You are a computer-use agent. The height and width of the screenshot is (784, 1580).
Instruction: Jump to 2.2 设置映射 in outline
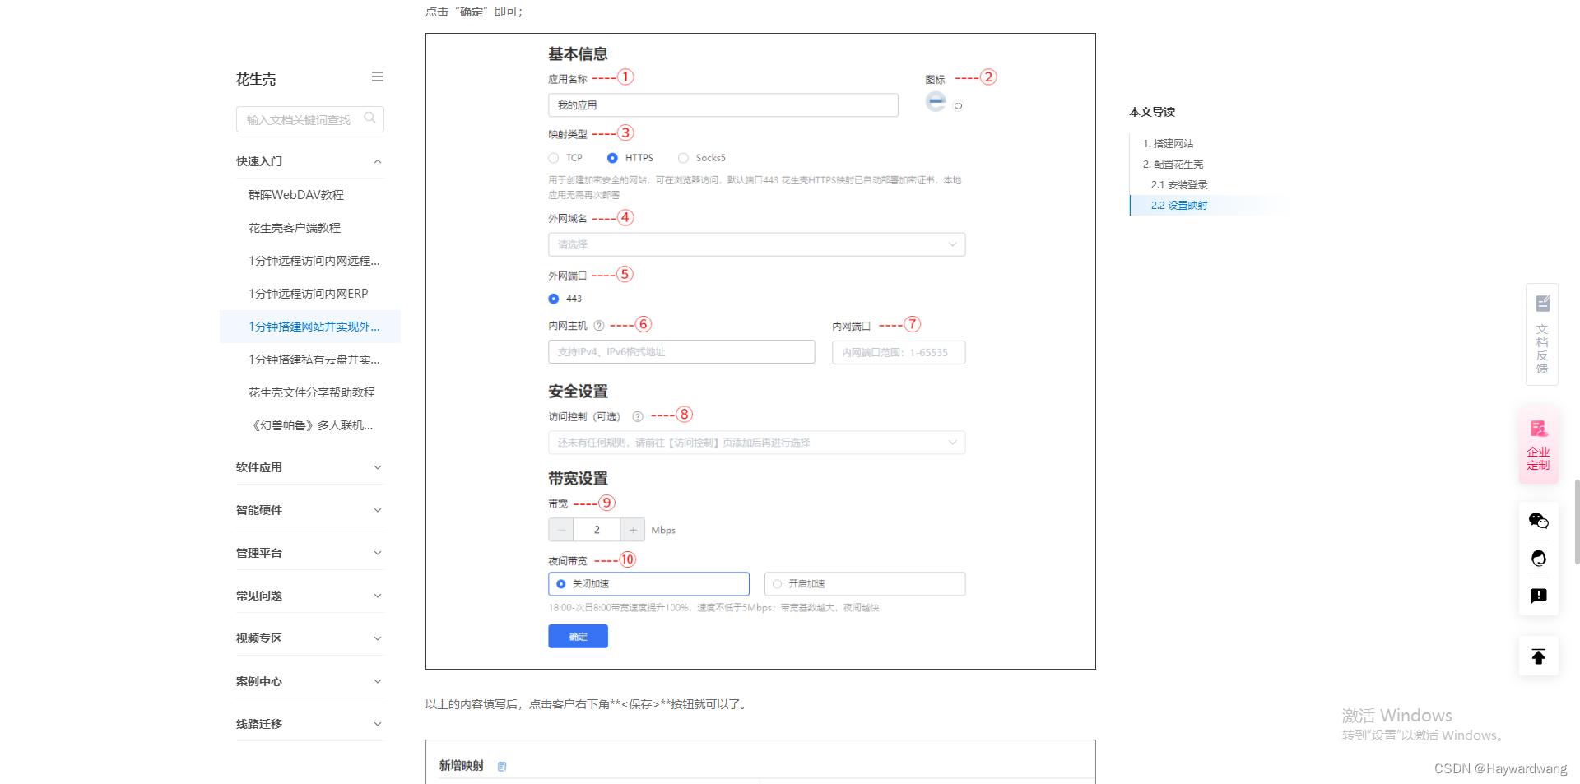click(x=1179, y=205)
